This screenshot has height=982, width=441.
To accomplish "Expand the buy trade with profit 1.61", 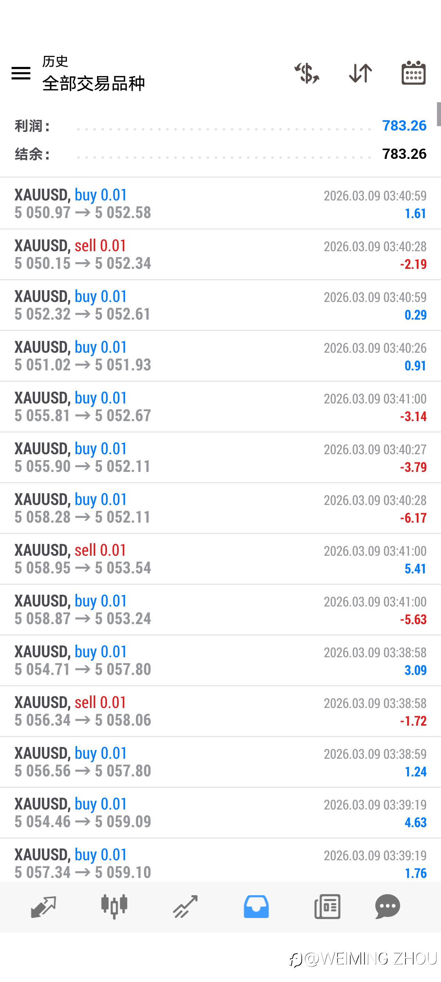I will point(220,203).
